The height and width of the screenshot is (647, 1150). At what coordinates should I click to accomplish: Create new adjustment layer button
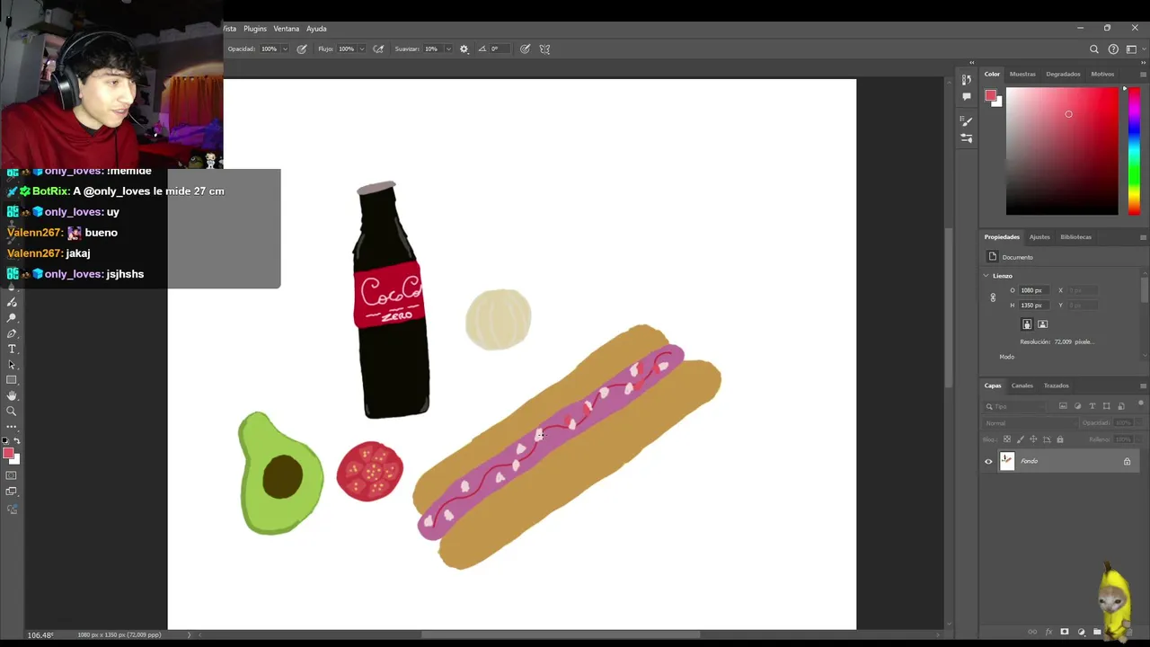pyautogui.click(x=1081, y=632)
